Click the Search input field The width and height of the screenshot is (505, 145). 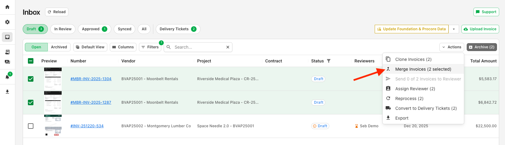click(199, 47)
